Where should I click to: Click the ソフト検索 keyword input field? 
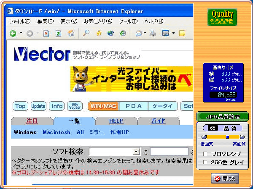point(169,151)
